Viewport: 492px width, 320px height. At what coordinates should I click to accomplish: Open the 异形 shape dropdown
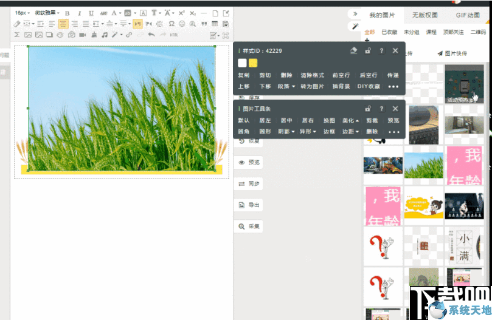(308, 131)
